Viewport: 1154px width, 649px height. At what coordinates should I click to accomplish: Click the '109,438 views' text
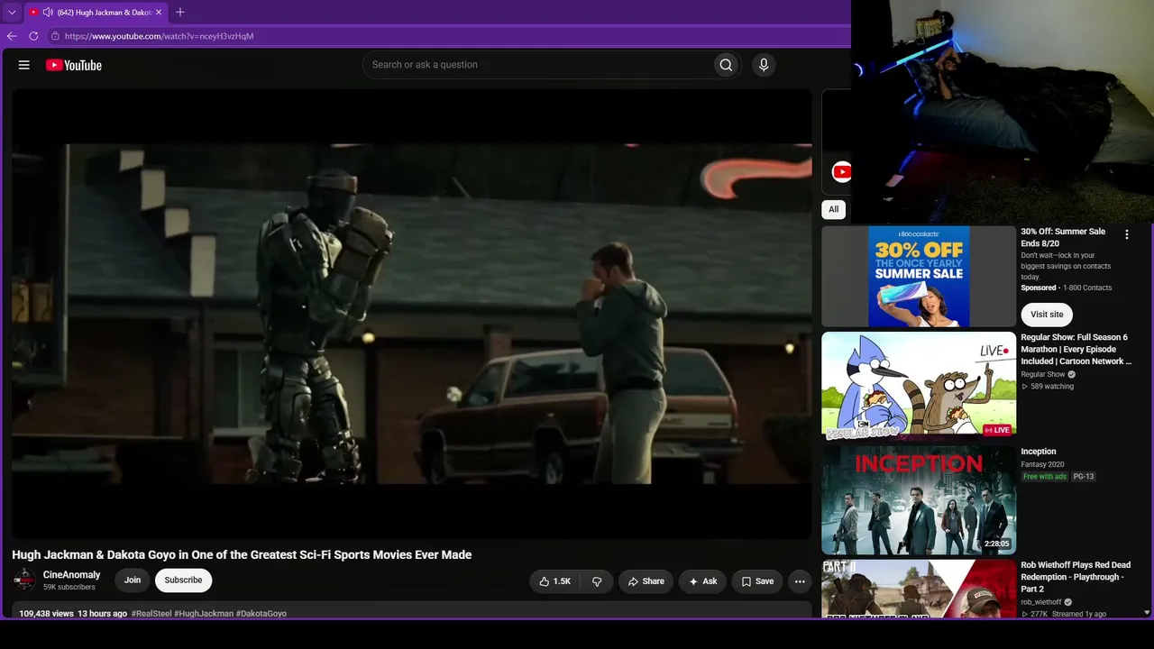click(x=46, y=614)
